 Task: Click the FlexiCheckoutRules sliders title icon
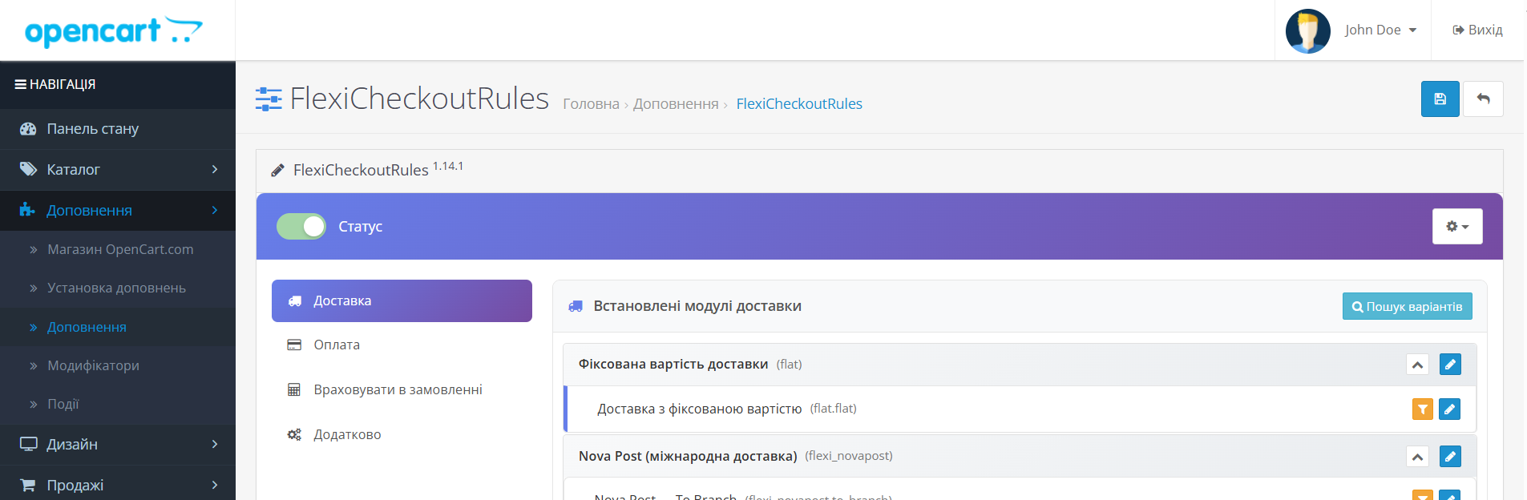point(269,99)
